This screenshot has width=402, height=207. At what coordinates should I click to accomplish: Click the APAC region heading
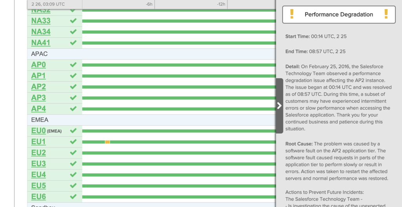point(39,54)
